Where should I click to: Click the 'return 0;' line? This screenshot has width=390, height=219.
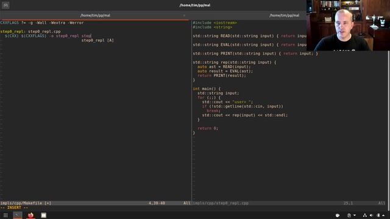[x=208, y=128]
